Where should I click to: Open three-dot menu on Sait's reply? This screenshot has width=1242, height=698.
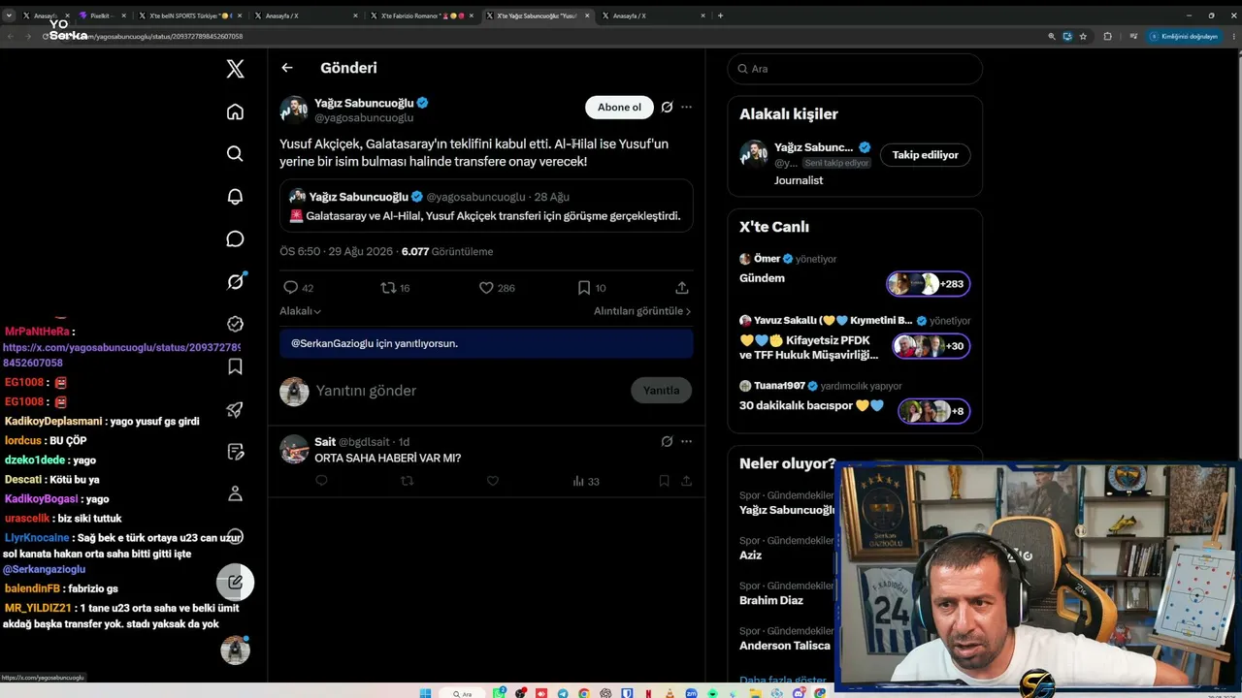(686, 442)
